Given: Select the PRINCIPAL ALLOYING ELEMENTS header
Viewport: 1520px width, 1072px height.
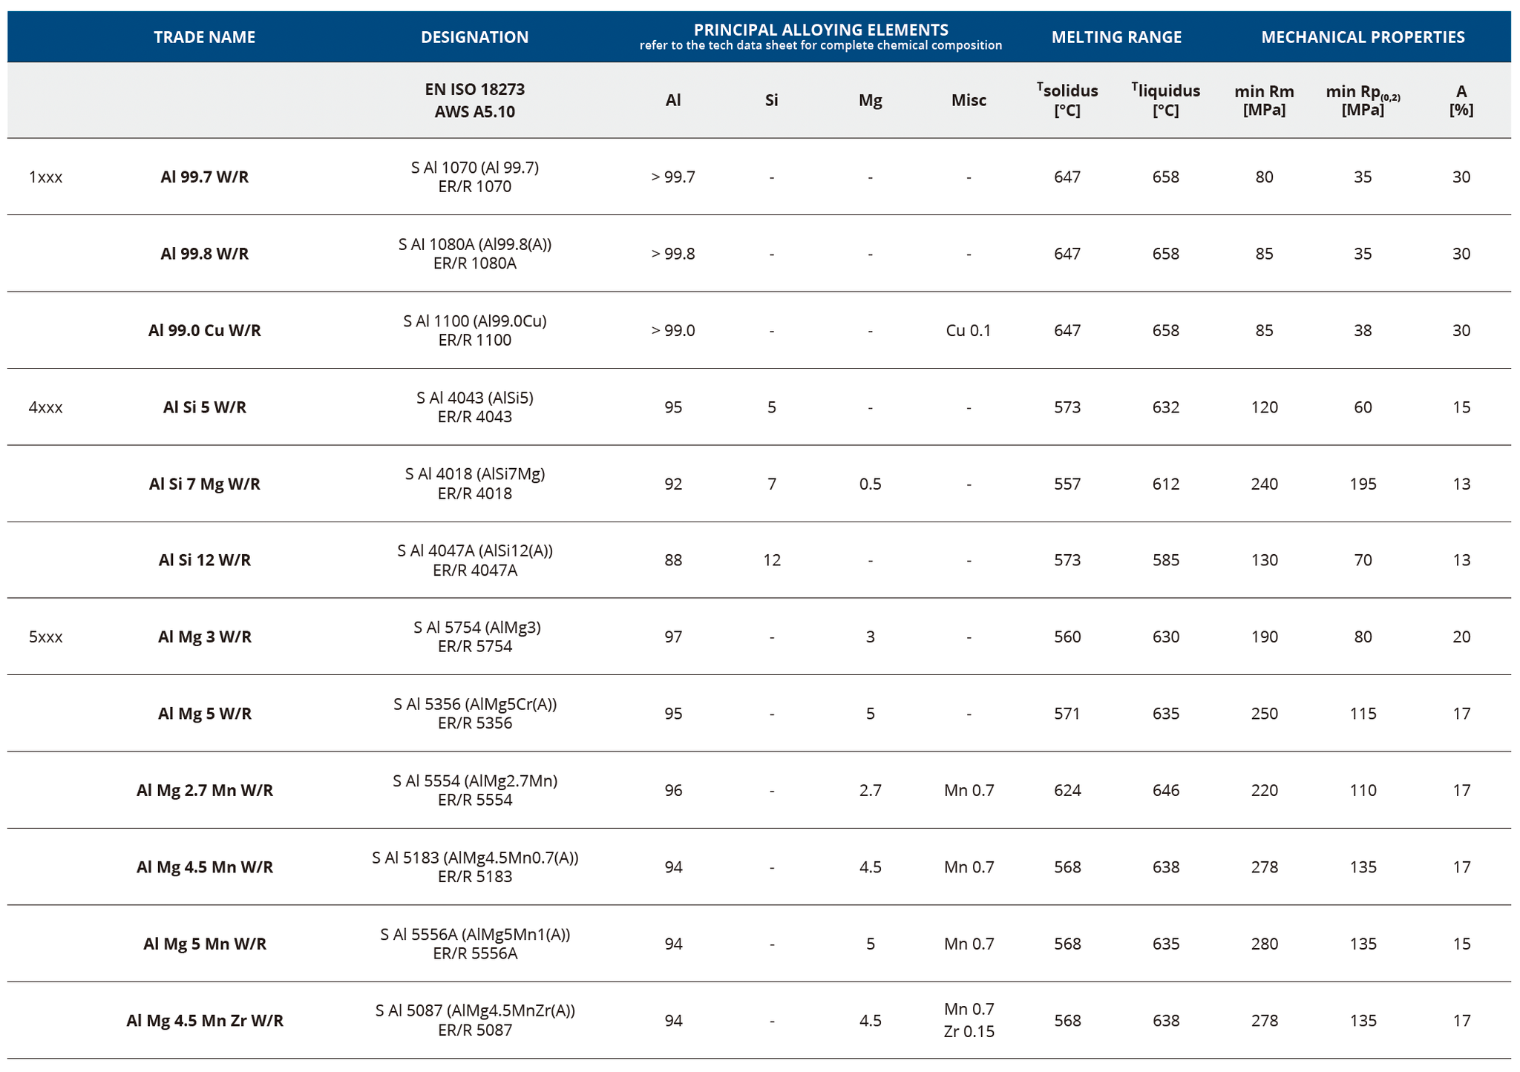Looking at the screenshot, I should [x=821, y=30].
